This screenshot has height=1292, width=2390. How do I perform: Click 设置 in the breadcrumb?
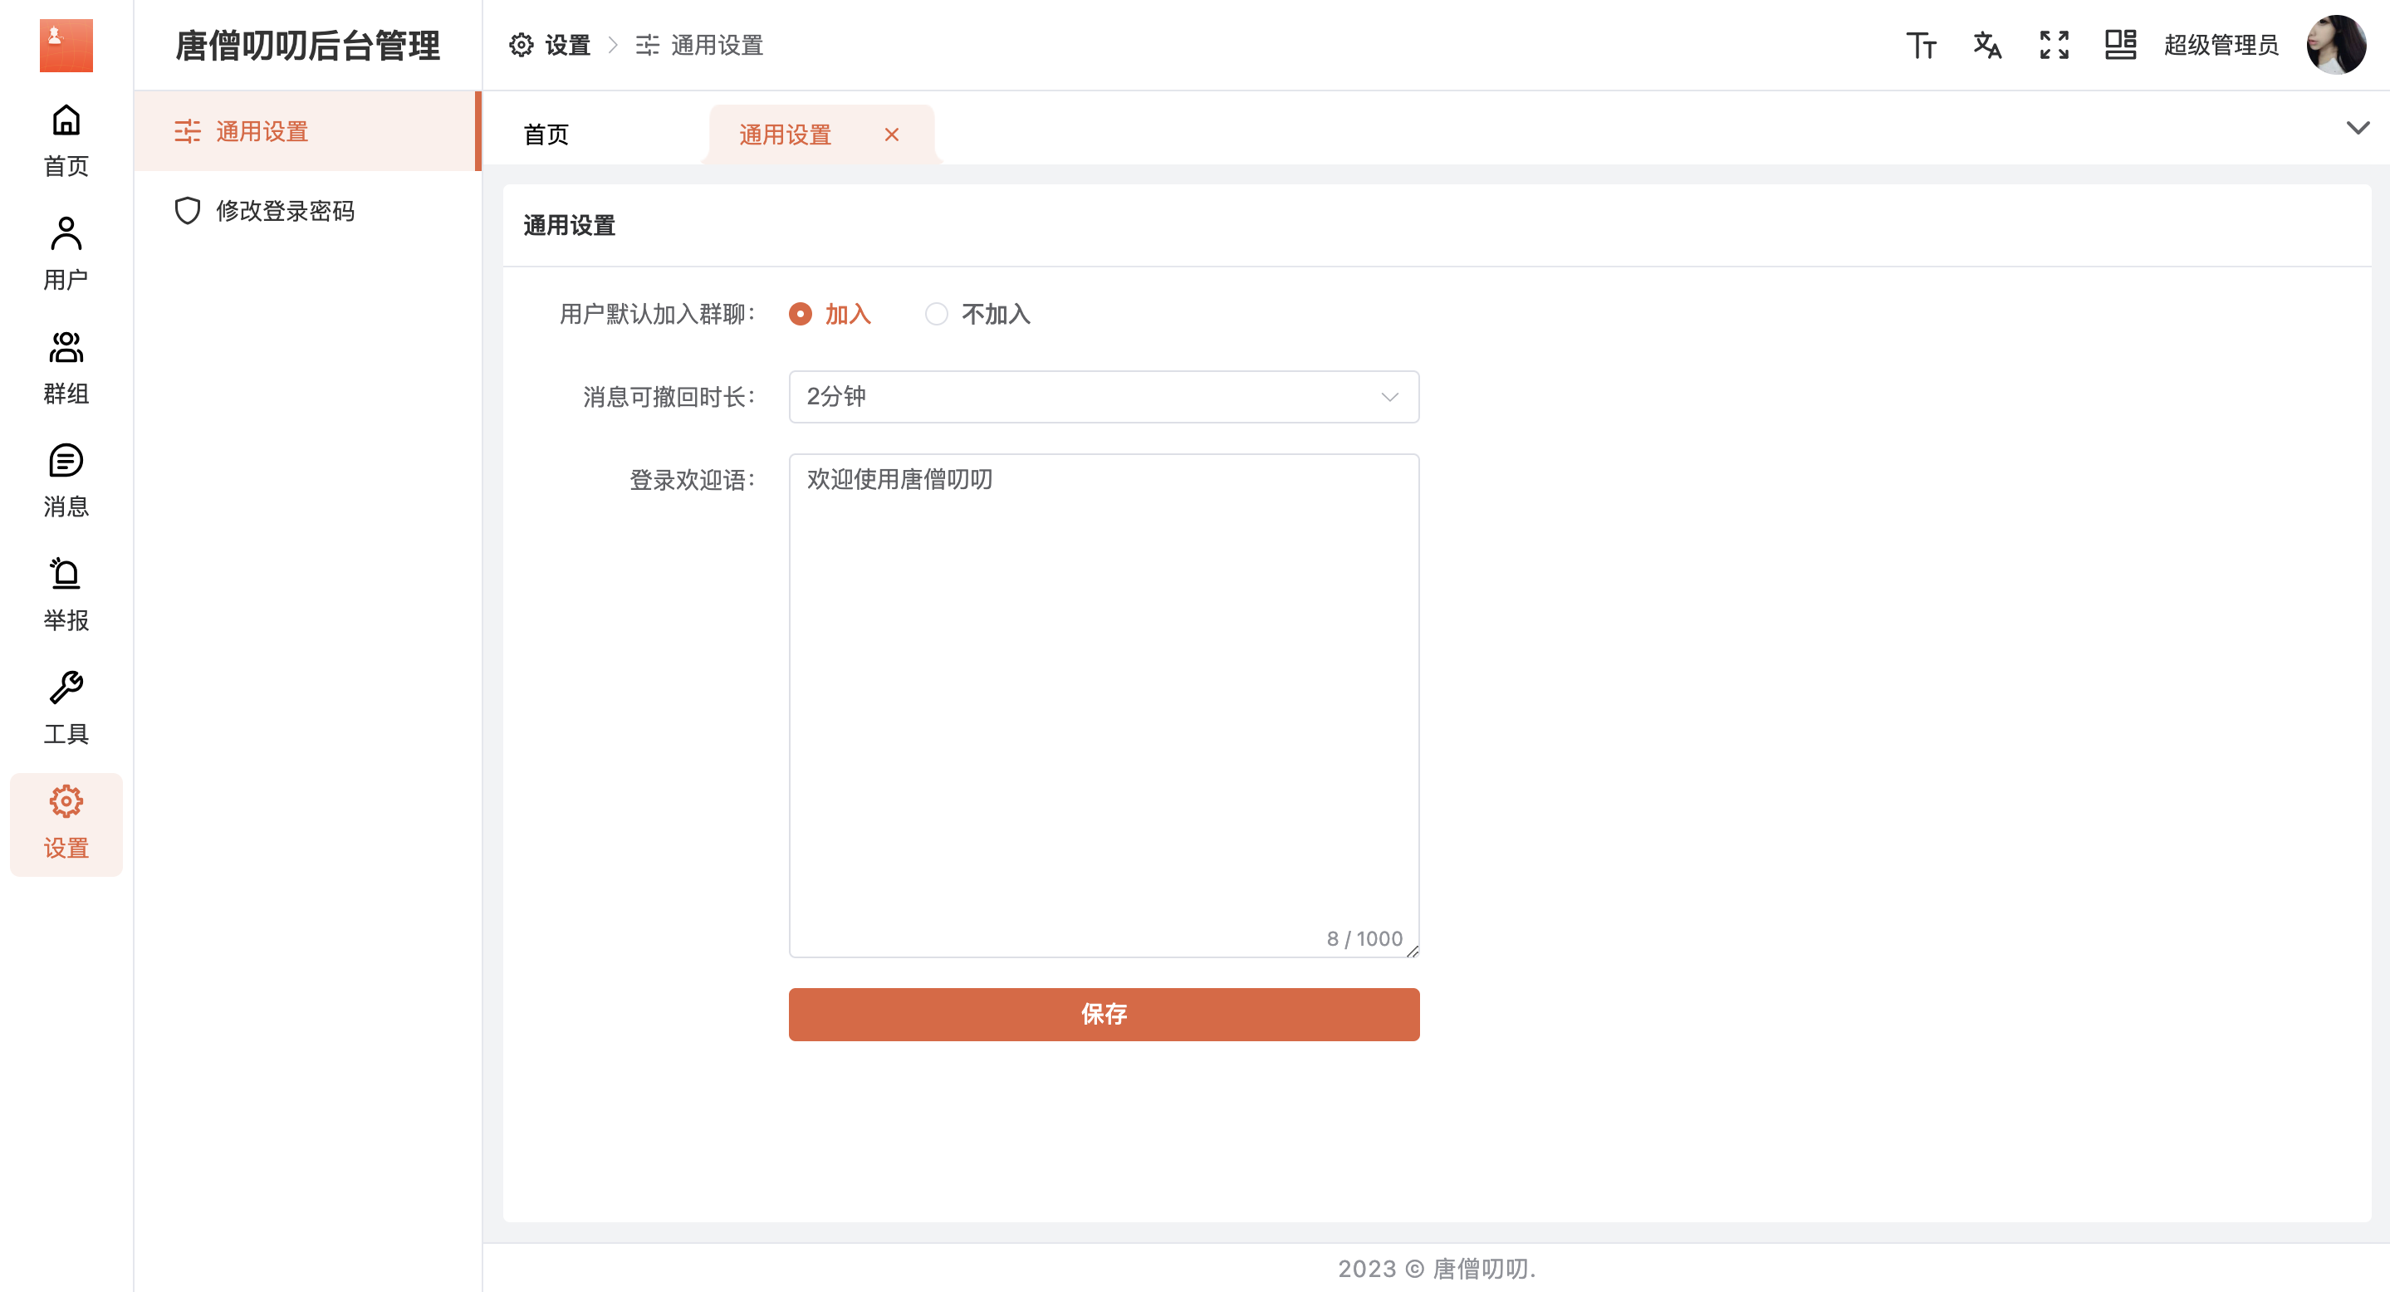[568, 45]
